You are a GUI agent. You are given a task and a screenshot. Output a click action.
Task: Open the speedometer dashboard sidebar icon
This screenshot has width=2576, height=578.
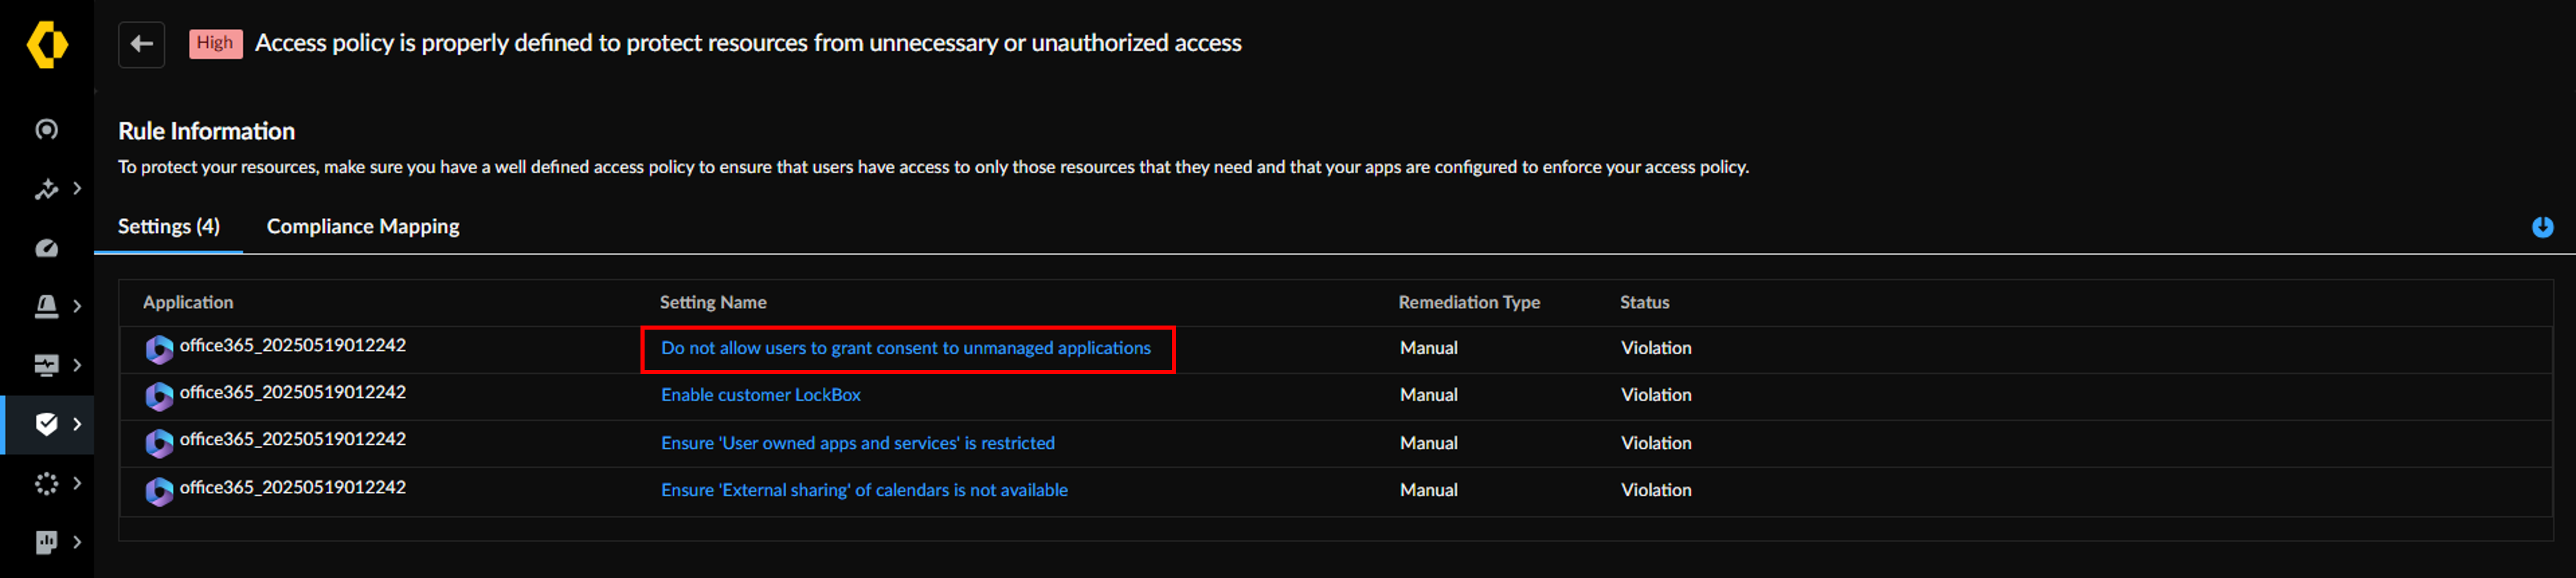(x=47, y=248)
